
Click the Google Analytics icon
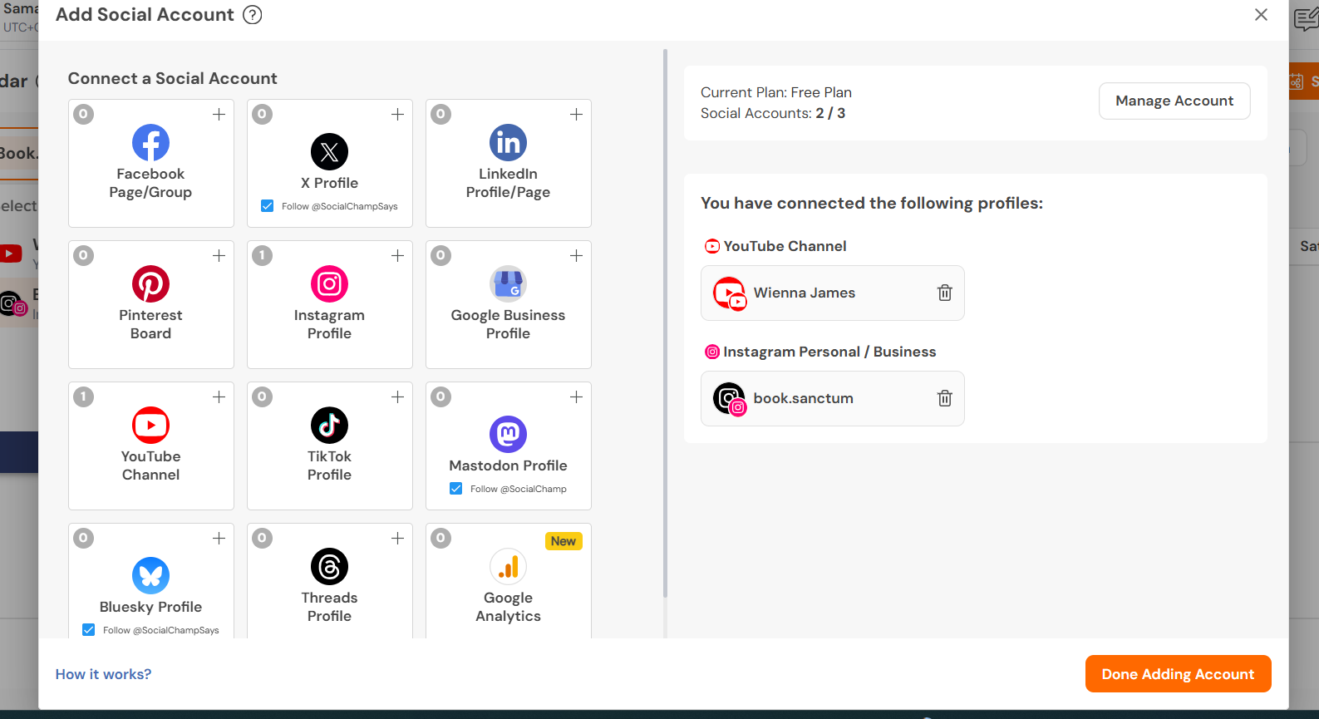(508, 567)
